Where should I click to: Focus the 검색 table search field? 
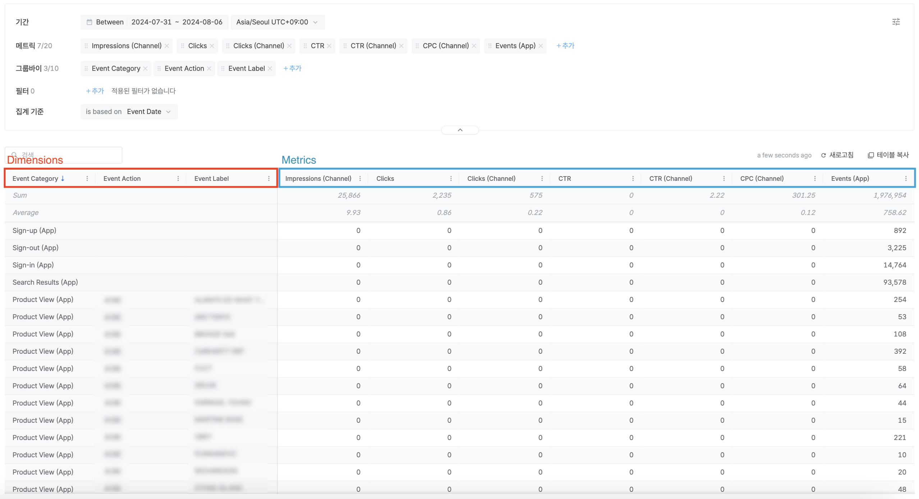[x=64, y=155]
